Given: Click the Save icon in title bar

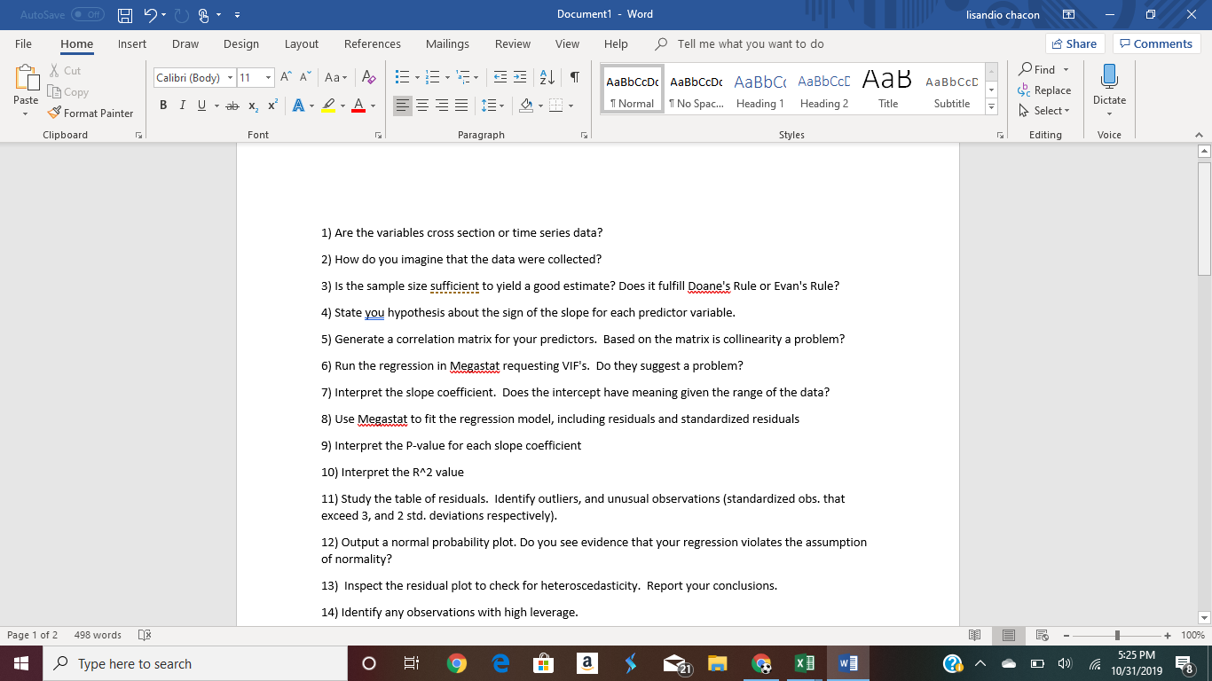Looking at the screenshot, I should click(x=126, y=14).
